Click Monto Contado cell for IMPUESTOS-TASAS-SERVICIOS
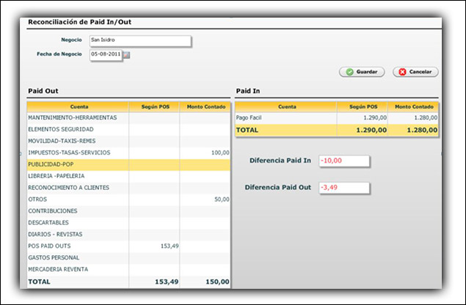 pos(205,152)
